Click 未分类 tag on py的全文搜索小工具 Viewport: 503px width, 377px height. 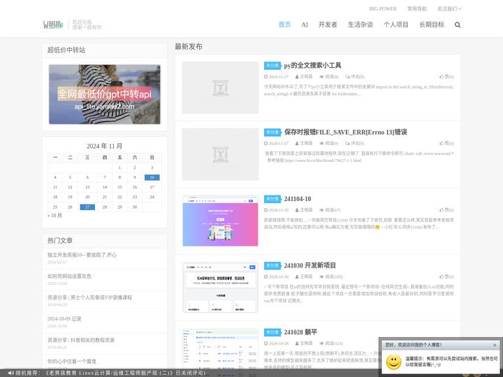click(272, 66)
